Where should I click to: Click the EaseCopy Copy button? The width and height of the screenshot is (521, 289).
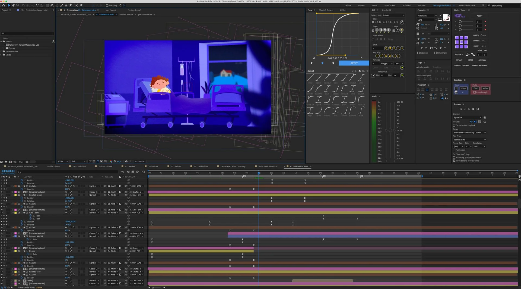pyautogui.click(x=463, y=88)
